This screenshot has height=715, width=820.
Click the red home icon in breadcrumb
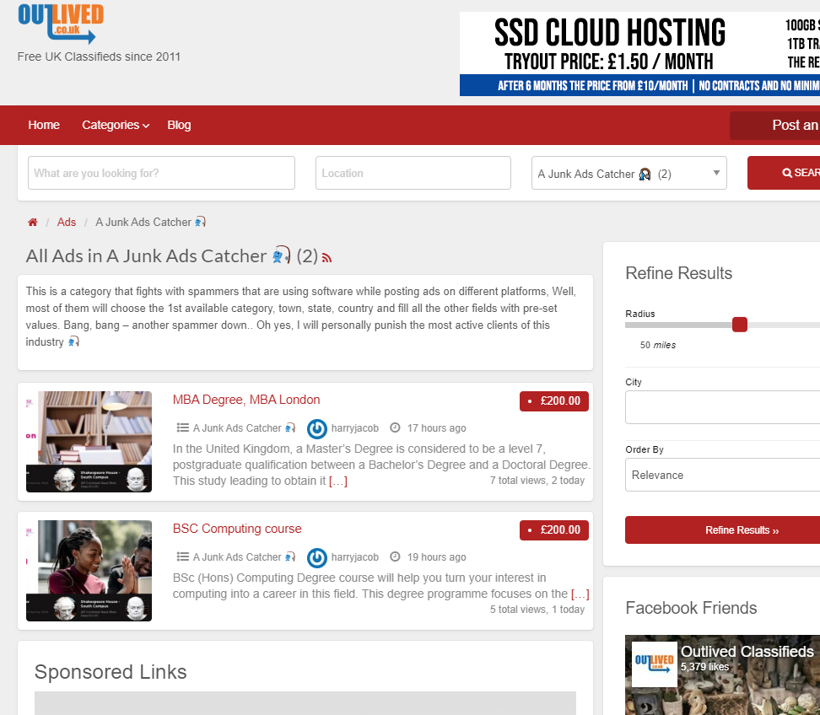tap(33, 223)
